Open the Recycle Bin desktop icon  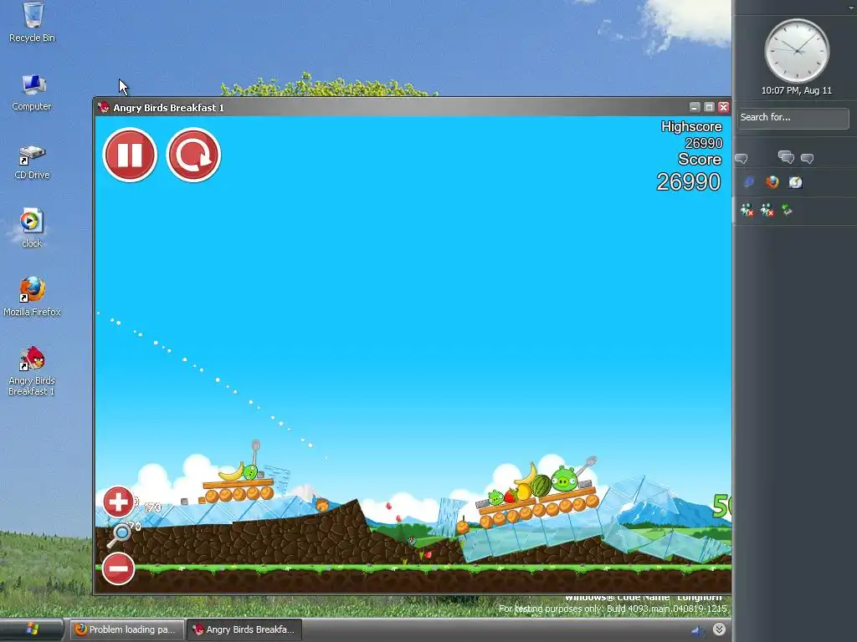click(33, 22)
